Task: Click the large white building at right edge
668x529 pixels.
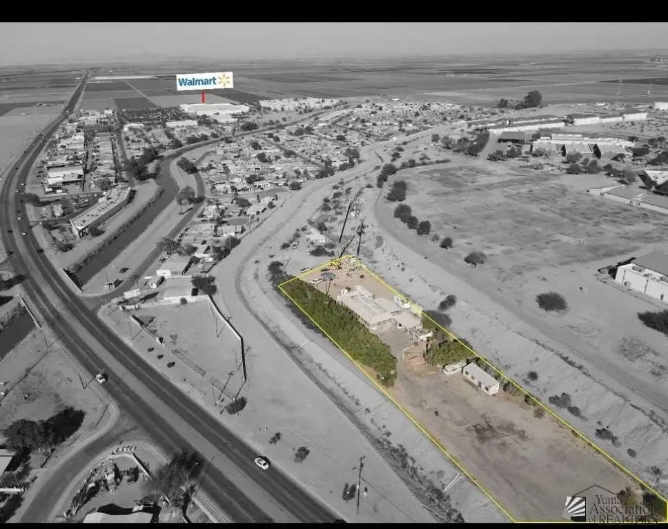Action: 643,275
